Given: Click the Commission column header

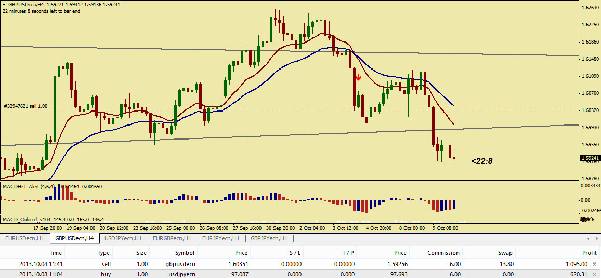Looking at the screenshot, I should [x=443, y=253].
